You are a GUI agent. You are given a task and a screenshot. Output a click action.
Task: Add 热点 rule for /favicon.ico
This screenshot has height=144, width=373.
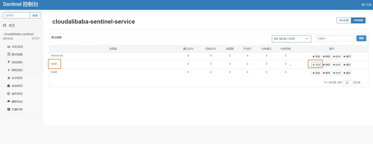336,57
